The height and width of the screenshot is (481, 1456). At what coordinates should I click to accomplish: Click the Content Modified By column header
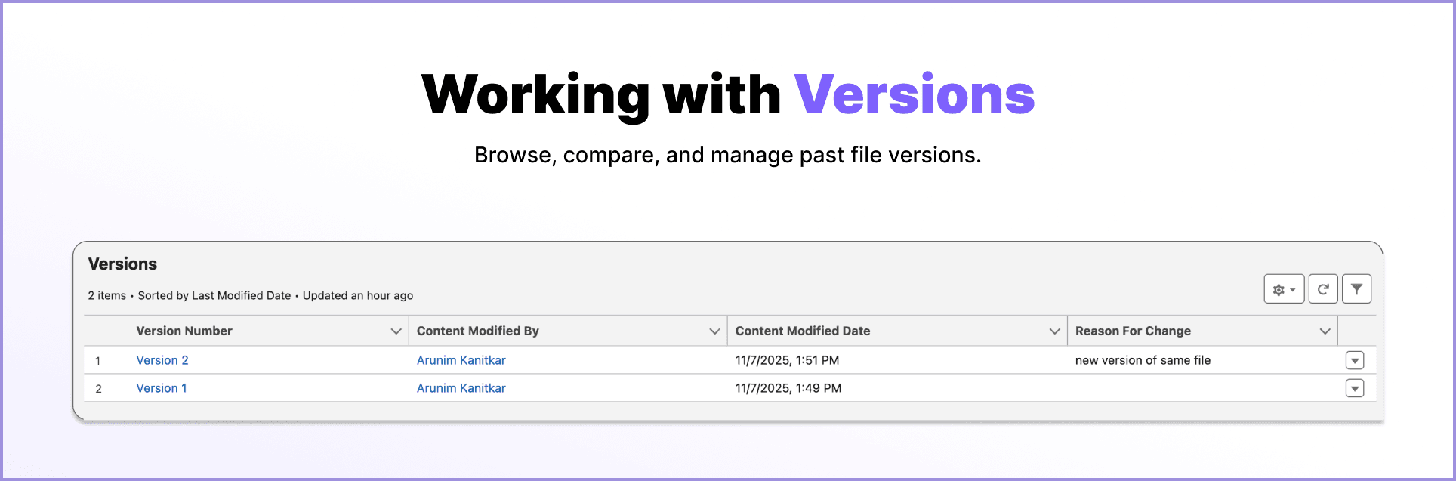click(477, 331)
